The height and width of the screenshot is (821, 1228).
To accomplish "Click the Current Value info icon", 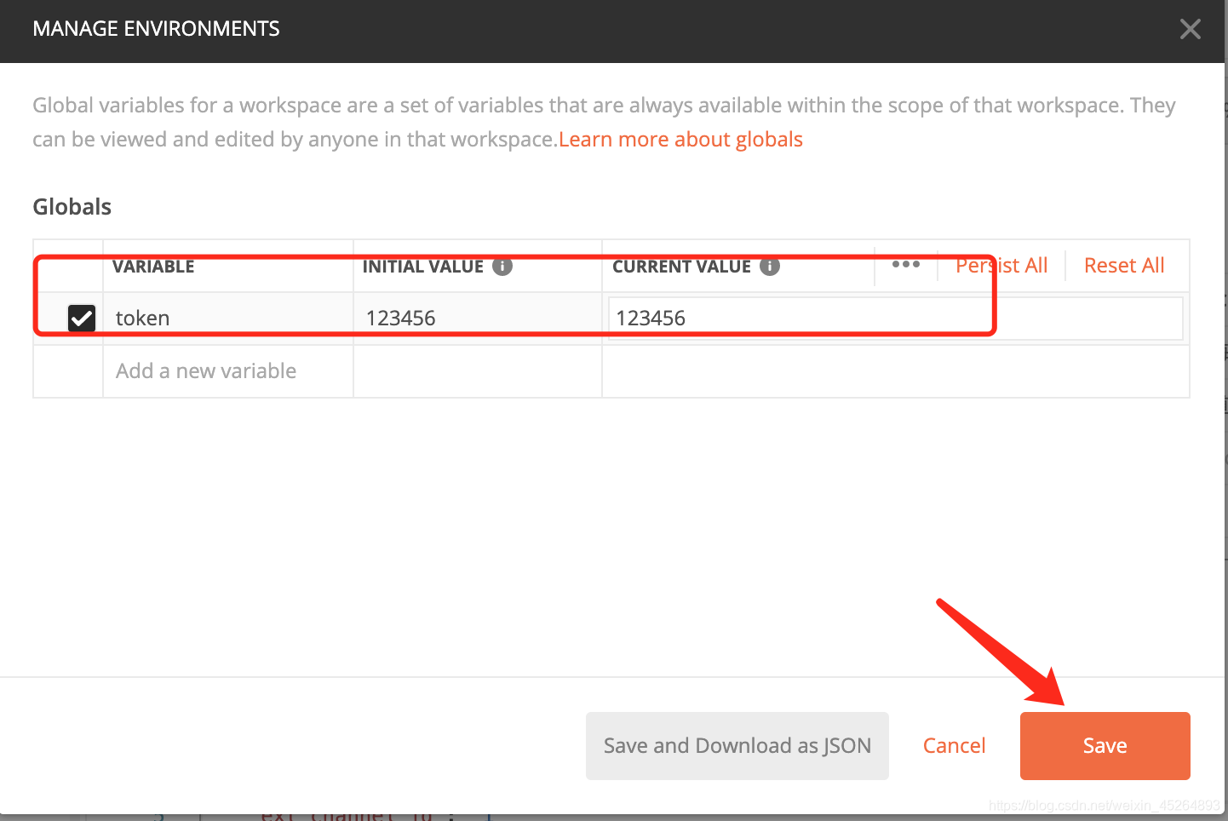I will (x=770, y=267).
